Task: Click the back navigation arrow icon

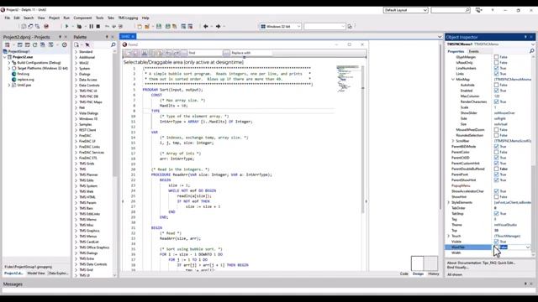Action: click(206, 26)
